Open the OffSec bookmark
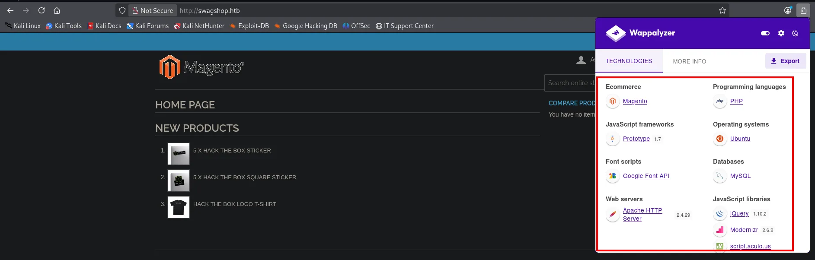The height and width of the screenshot is (260, 815). [x=356, y=26]
